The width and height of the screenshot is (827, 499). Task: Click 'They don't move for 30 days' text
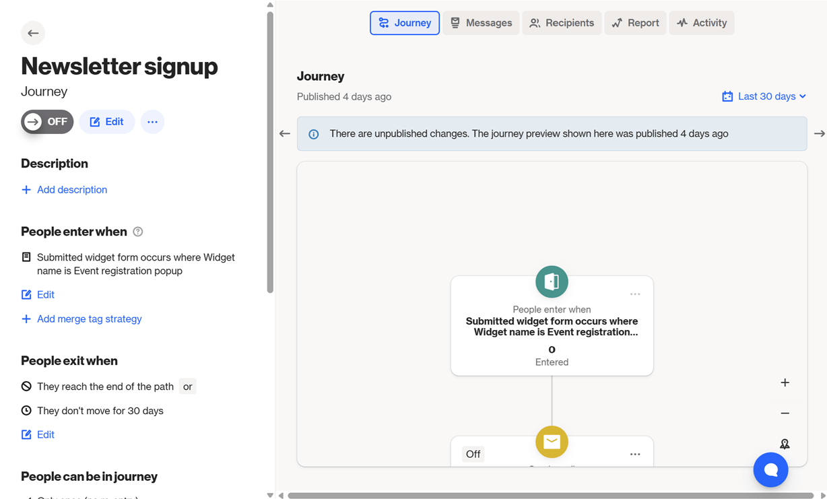point(100,411)
